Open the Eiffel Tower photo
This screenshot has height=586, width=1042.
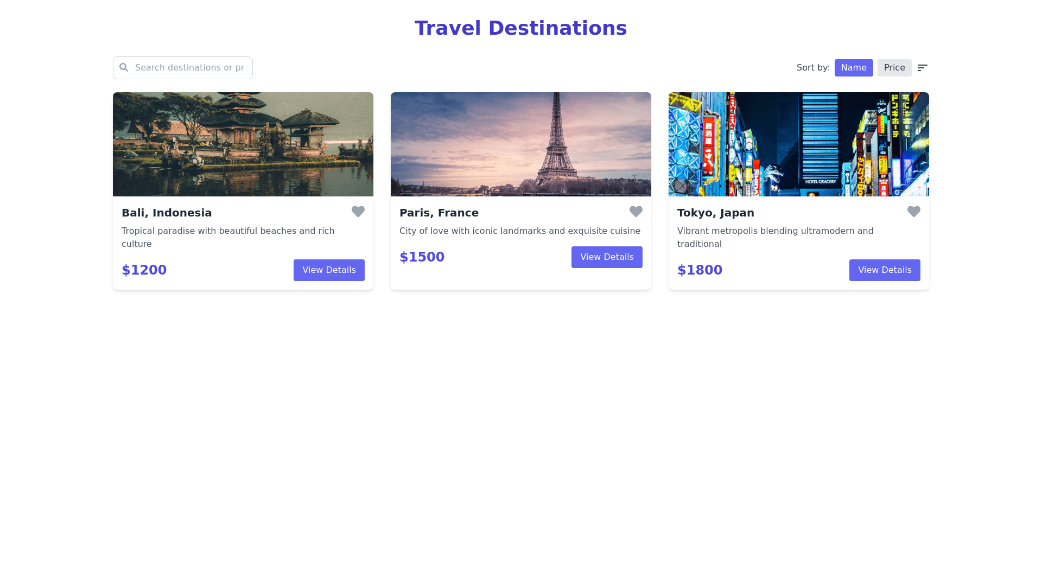(x=521, y=144)
